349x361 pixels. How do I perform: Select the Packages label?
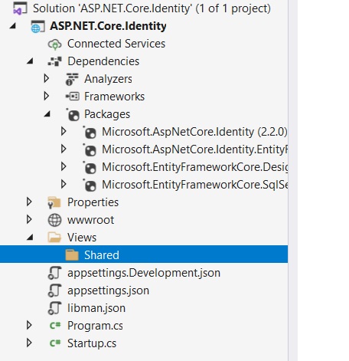coord(107,114)
